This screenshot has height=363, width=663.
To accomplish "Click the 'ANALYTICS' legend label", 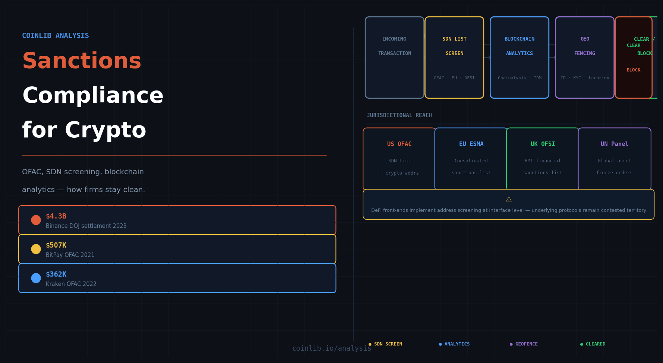I will point(457,344).
